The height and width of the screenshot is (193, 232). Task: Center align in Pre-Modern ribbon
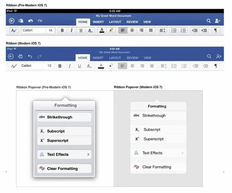132,30
